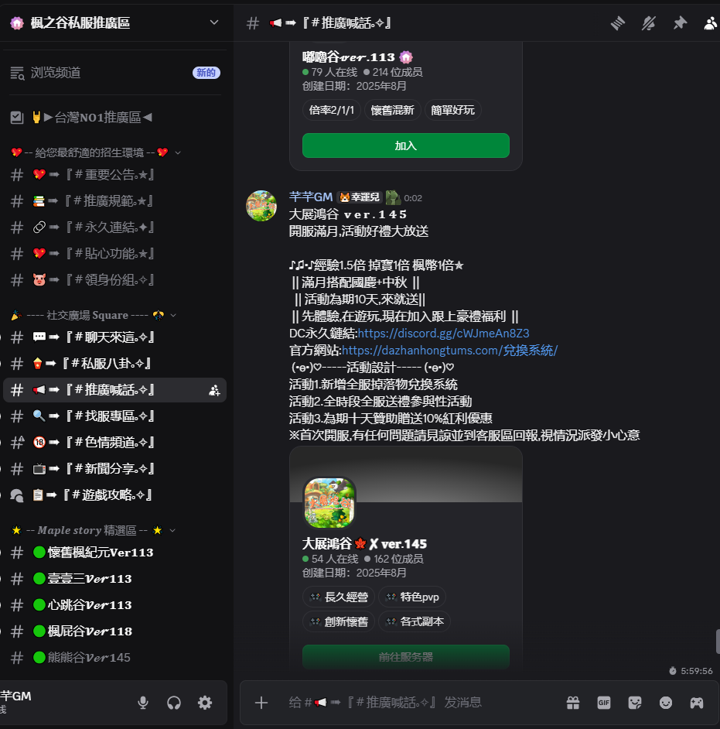This screenshot has height=729, width=720.
Task: Open the gift Nitro icon
Action: 573,703
